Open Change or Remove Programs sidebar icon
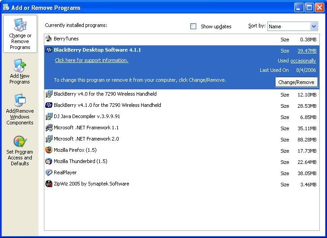This screenshot has height=238, width=327. point(20,25)
